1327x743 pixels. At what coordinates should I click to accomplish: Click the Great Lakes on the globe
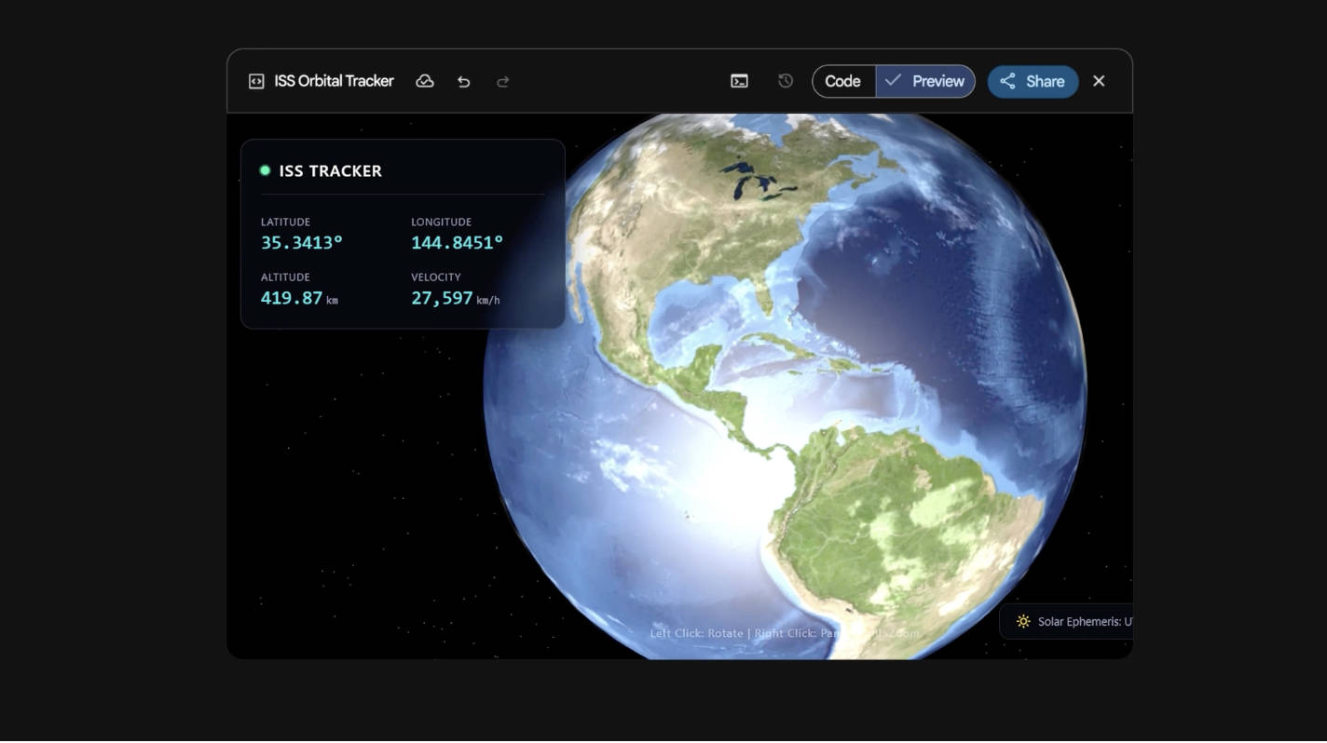pos(755,182)
